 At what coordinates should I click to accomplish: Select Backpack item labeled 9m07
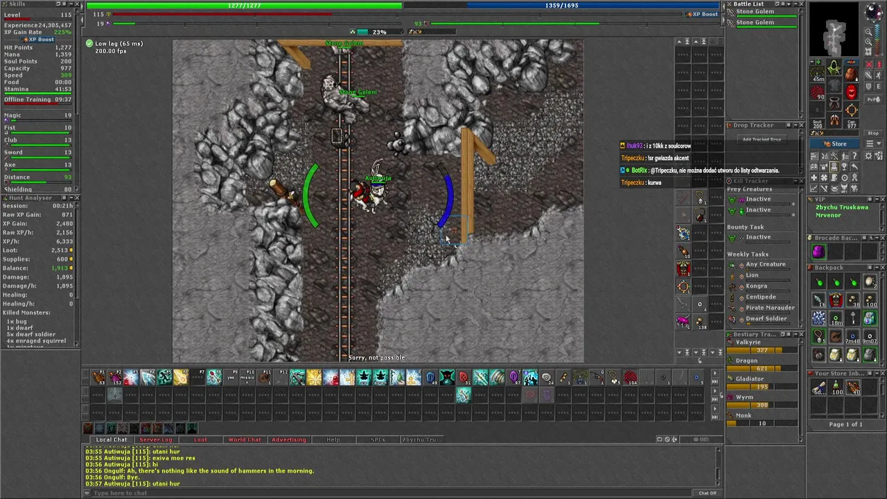point(870,336)
